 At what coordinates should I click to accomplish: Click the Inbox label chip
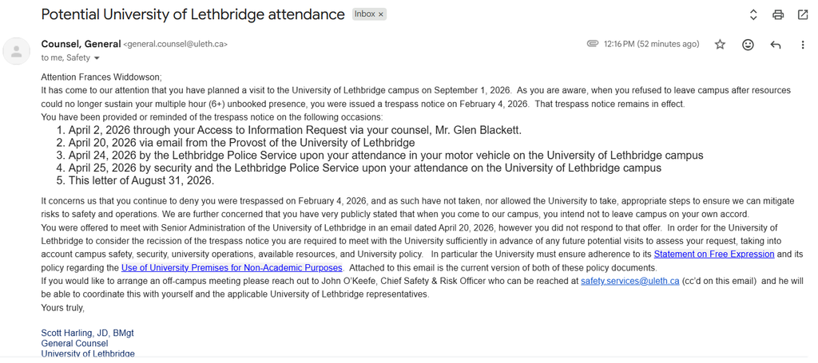click(365, 14)
